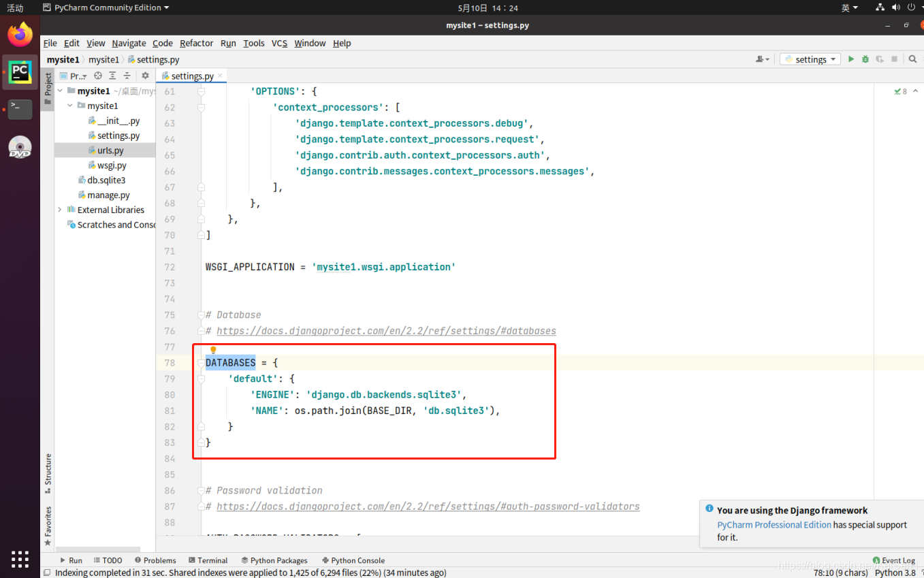
Task: Close the settings.py editor tab
Action: pos(220,76)
